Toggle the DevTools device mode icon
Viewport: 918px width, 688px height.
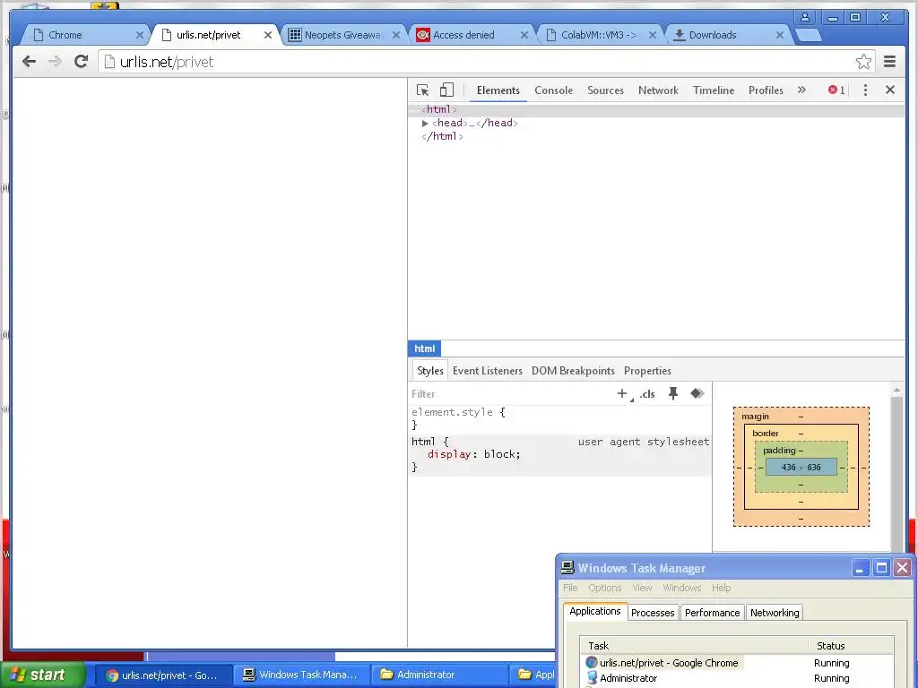(x=446, y=90)
